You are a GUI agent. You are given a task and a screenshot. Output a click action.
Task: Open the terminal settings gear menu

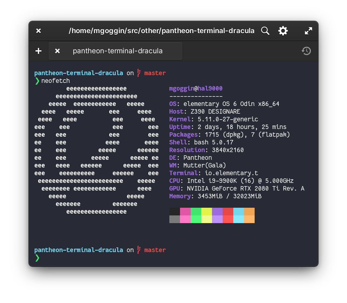click(x=283, y=31)
